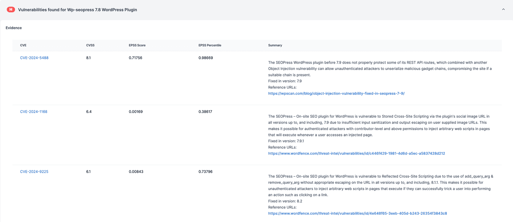This screenshot has width=513, height=222.
Task: Select the EPSS score 0.71756 cell
Action: (x=135, y=57)
